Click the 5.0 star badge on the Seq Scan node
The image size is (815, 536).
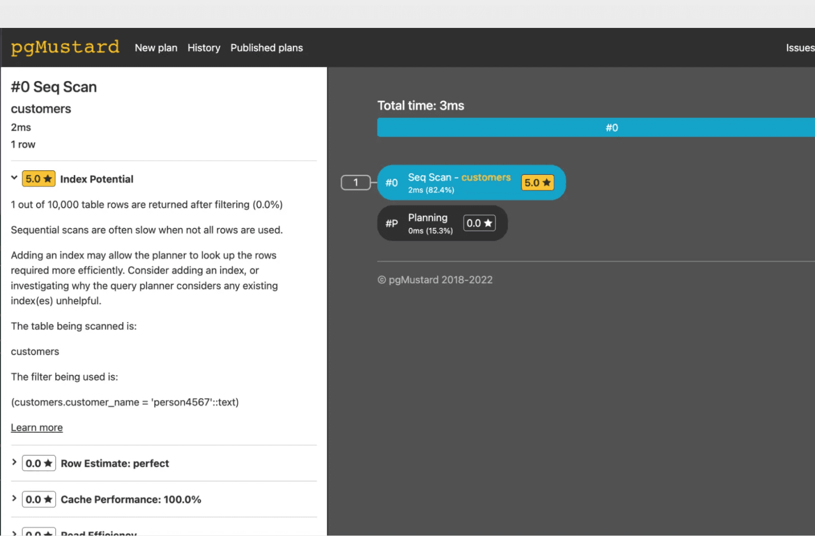tap(537, 183)
